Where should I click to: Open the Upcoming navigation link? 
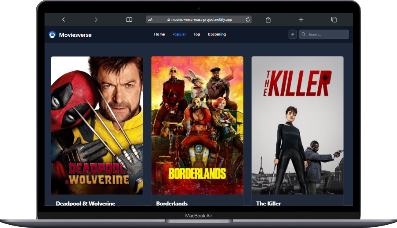217,34
